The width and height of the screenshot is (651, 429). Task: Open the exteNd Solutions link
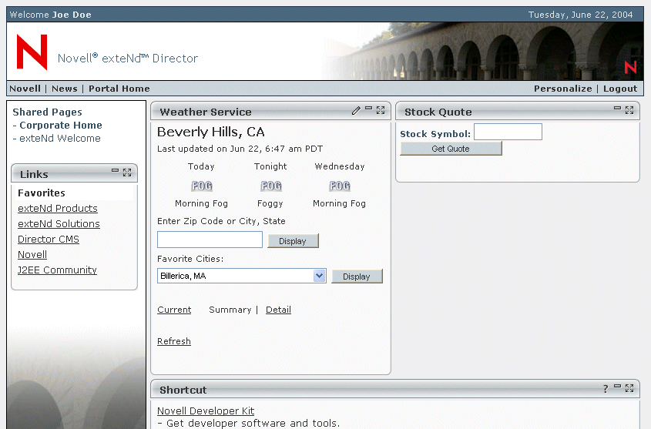pyautogui.click(x=59, y=223)
